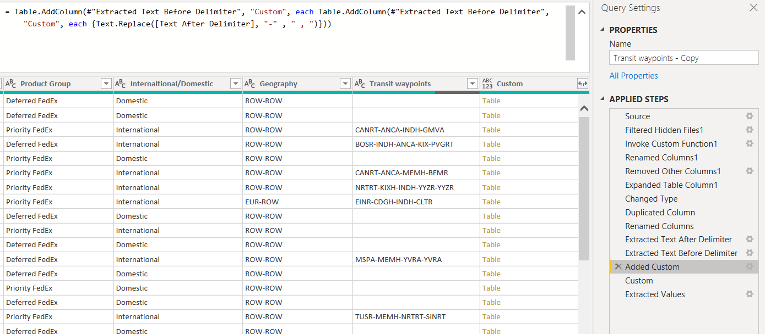Open settings gear for Source step
Screen dimensions: 765x334
pos(749,116)
